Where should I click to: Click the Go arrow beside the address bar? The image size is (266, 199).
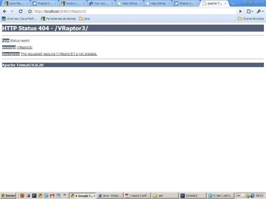point(241,11)
